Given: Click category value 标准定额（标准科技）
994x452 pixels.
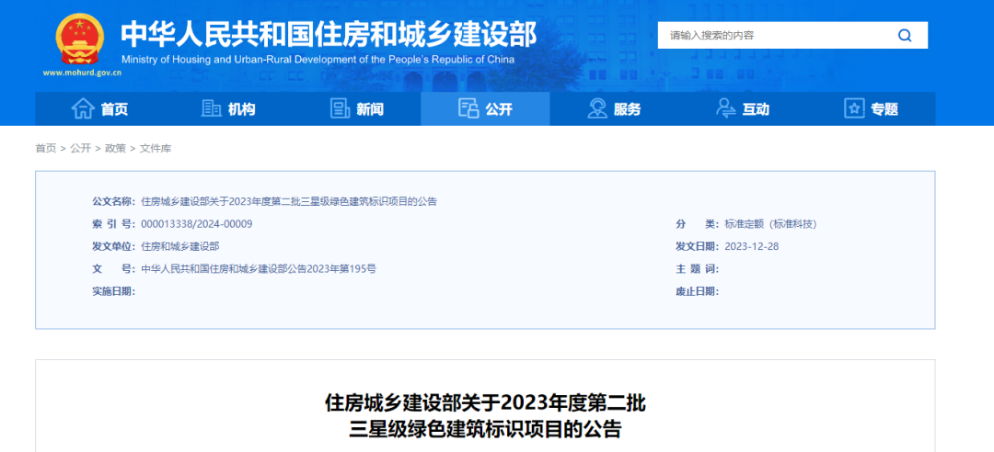Looking at the screenshot, I should coord(772,224).
